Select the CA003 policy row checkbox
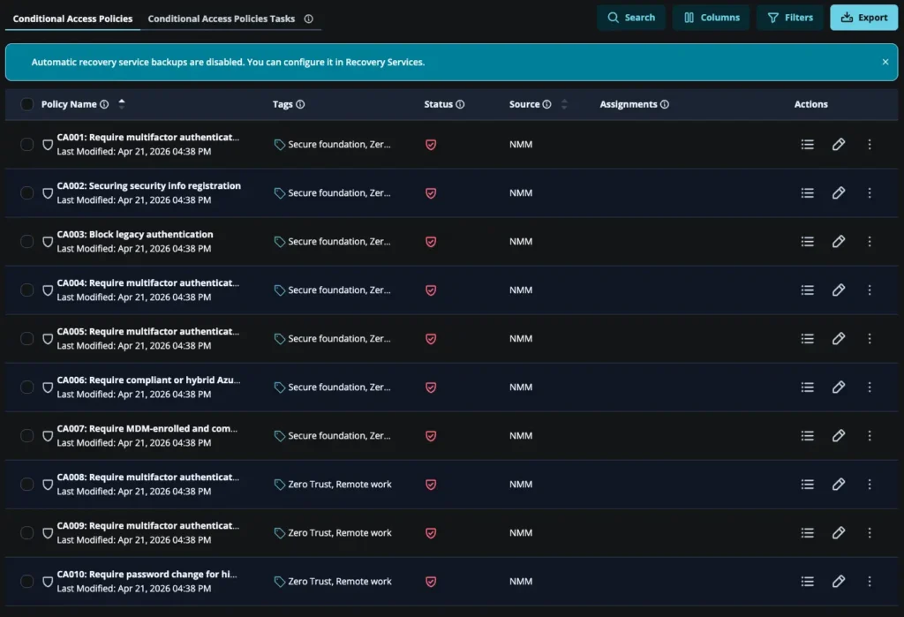Viewport: 904px width, 617px height. [x=26, y=241]
